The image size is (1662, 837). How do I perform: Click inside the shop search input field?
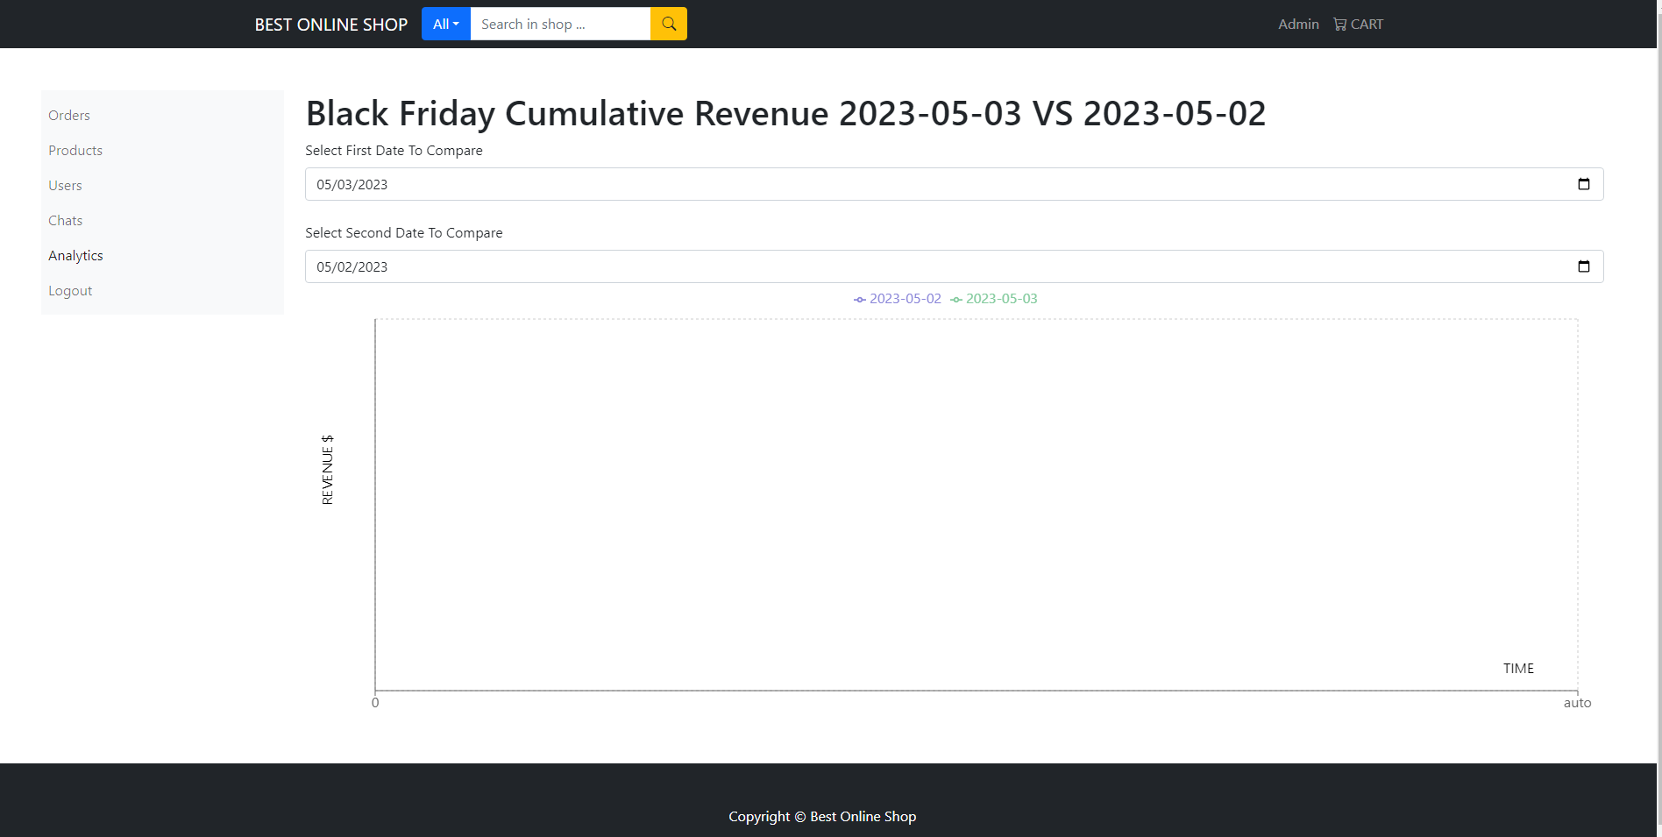(561, 24)
